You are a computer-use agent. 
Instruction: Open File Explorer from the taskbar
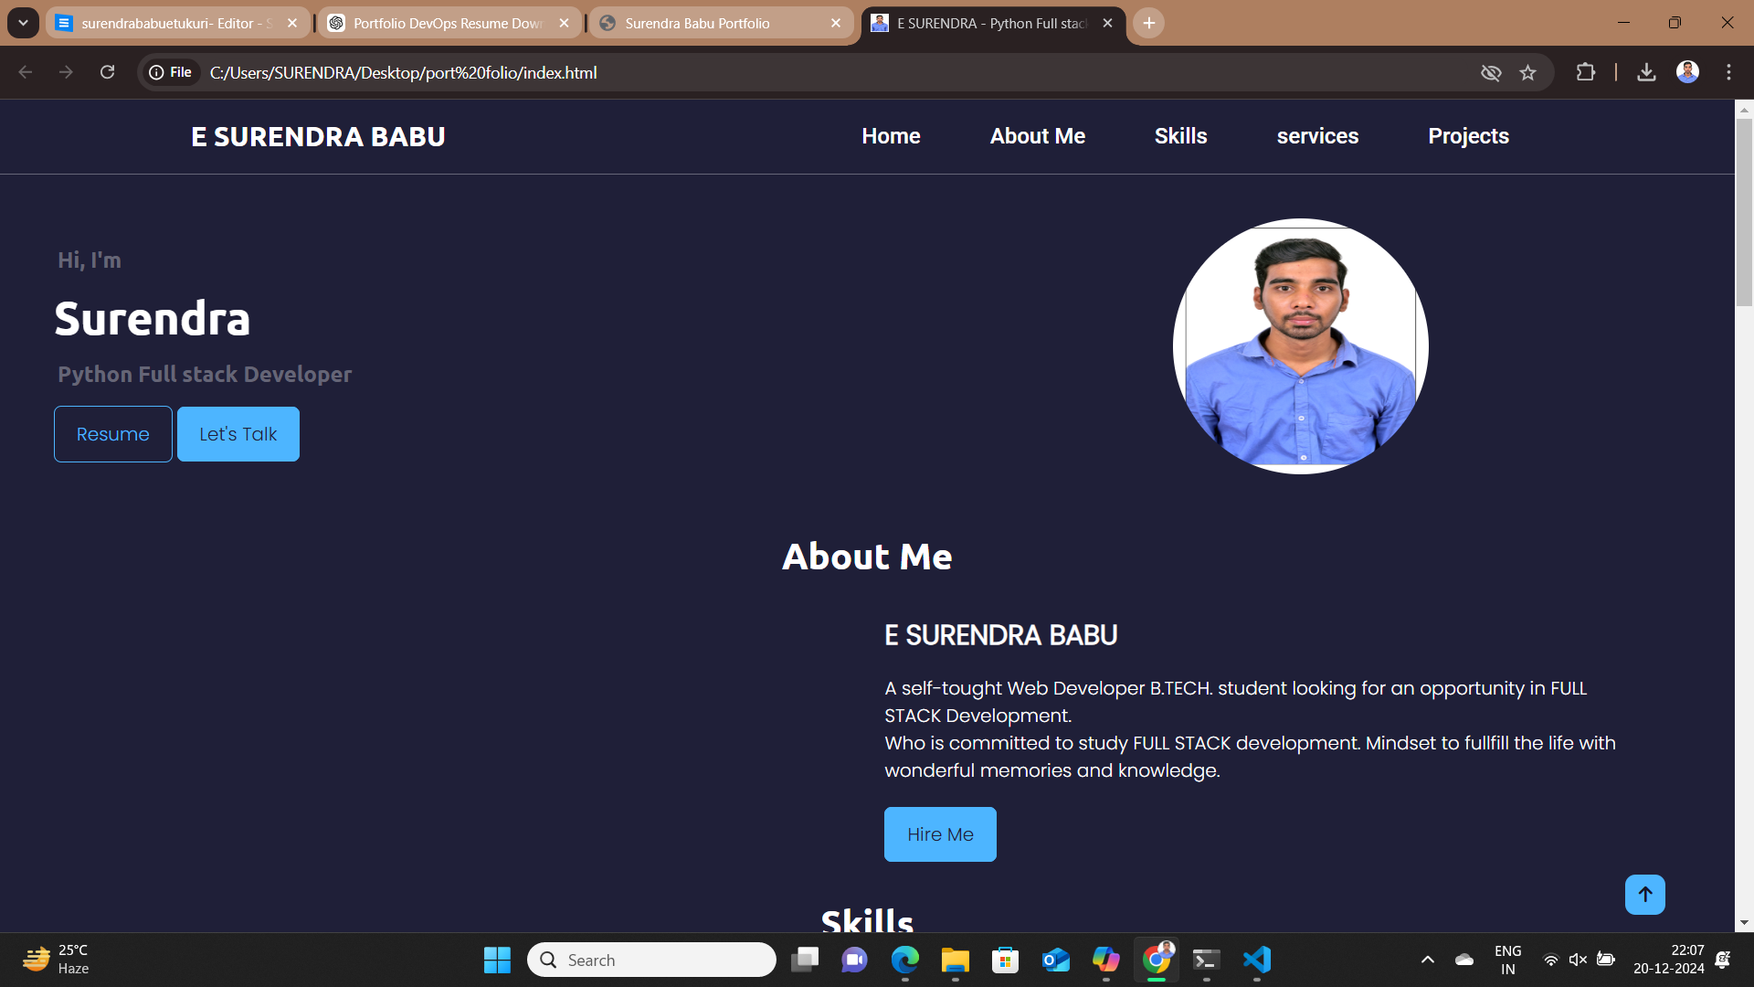point(955,960)
